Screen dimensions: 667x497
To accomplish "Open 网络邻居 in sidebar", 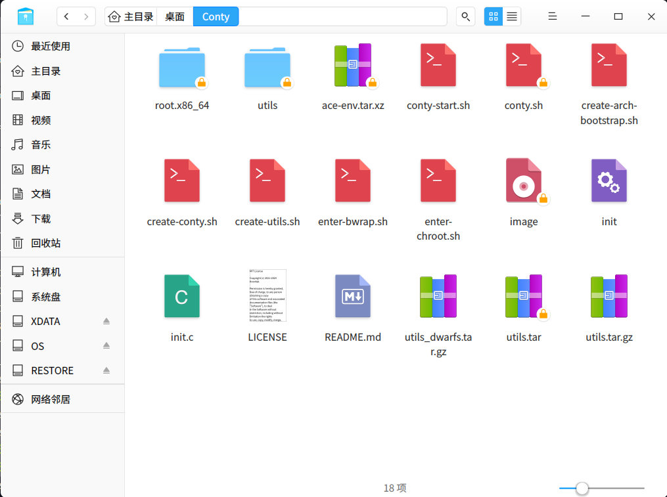I will (62, 400).
